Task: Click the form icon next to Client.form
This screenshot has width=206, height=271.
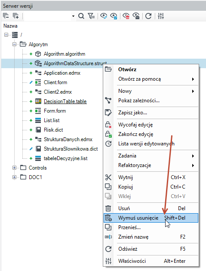Action: click(38, 82)
